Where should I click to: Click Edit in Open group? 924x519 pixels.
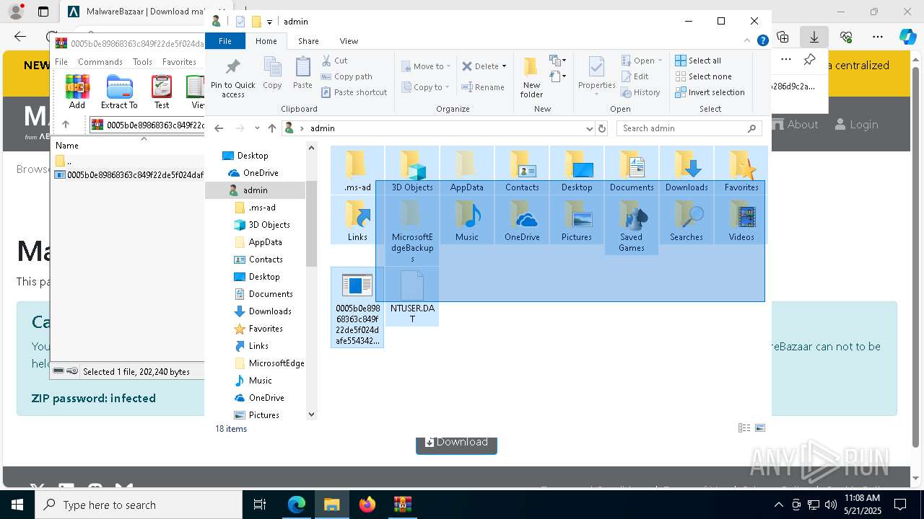pyautogui.click(x=635, y=76)
